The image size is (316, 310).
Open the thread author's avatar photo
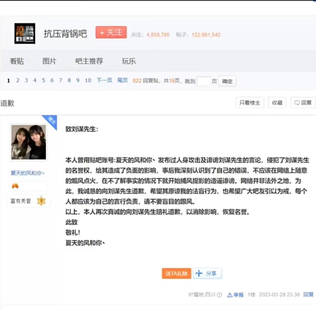28,141
